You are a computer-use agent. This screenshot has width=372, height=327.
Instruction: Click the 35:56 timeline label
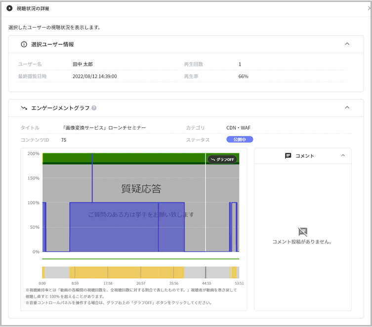tap(174, 283)
